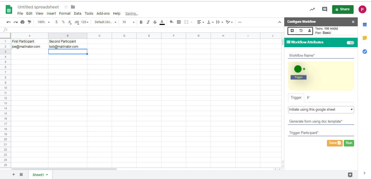Click the Explore icon at bottom right
This screenshot has width=371, height=179.
coord(350,175)
